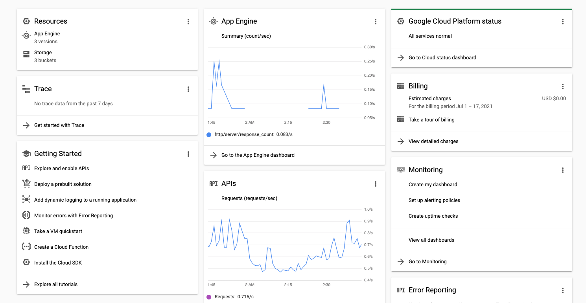Image resolution: width=586 pixels, height=303 pixels.
Task: Click Go to Monitoring link
Action: [428, 262]
